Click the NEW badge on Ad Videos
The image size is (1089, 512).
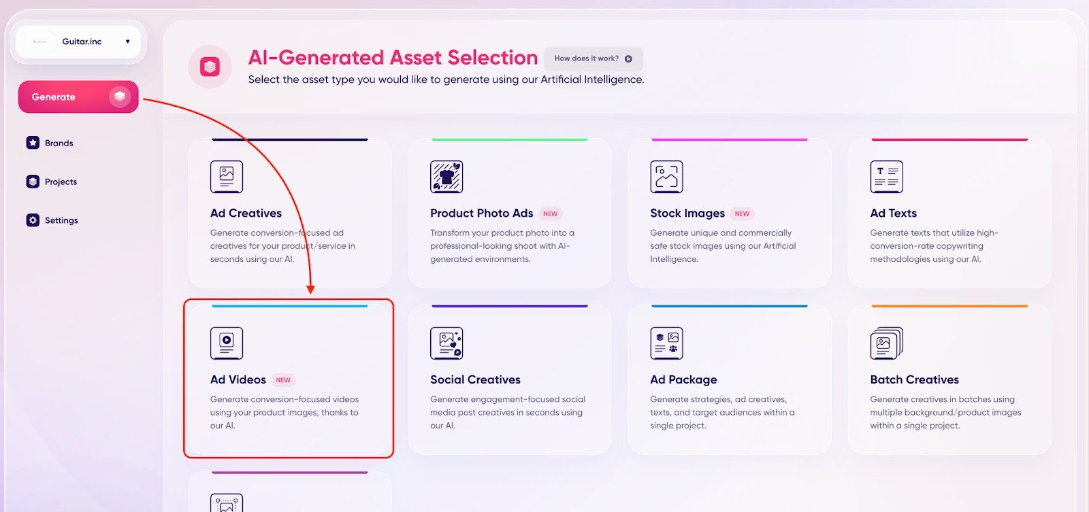point(283,380)
